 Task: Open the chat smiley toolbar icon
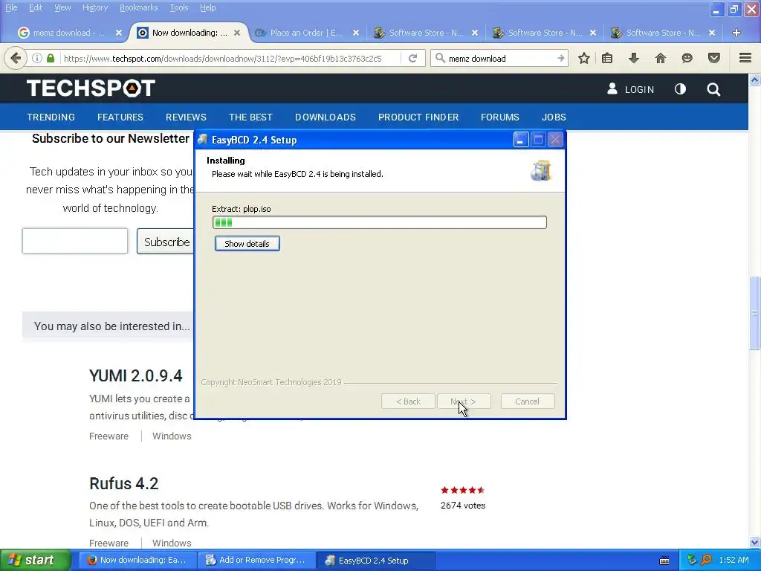click(x=687, y=58)
